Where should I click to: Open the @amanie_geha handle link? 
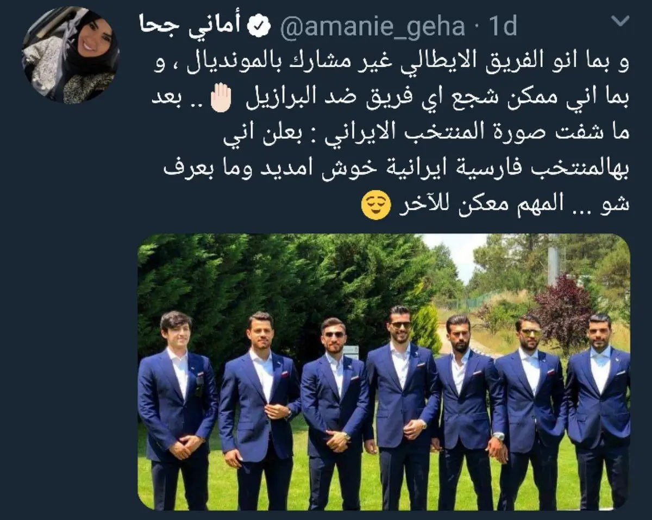(372, 27)
